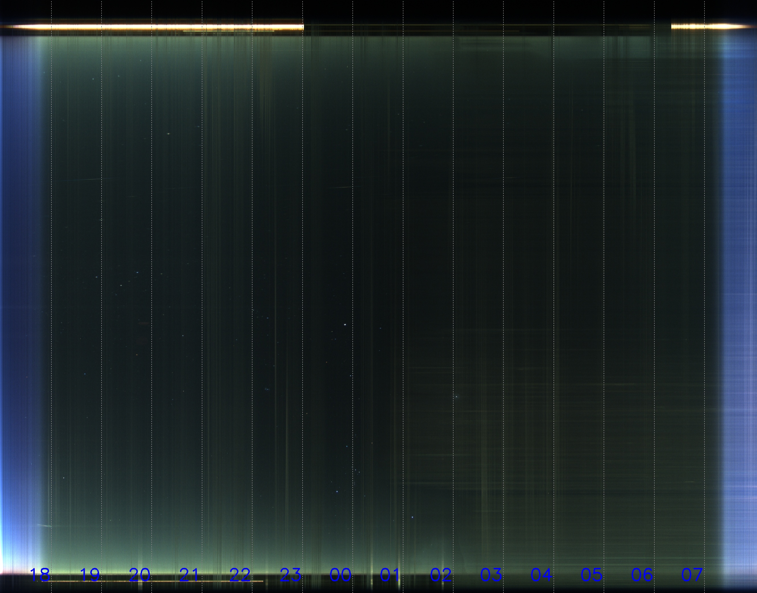The width and height of the screenshot is (757, 593).
Task: Select the 01 hour marker
Action: coord(390,574)
